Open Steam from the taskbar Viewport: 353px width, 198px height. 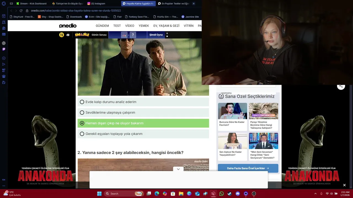tap(229, 194)
